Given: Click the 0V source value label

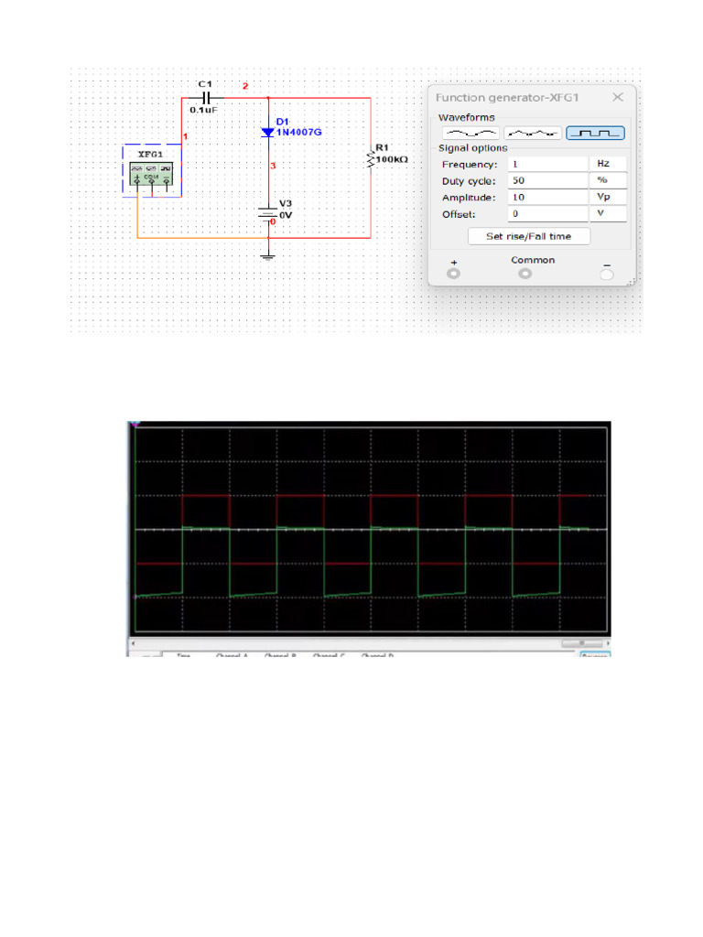Looking at the screenshot, I should pos(286,215).
